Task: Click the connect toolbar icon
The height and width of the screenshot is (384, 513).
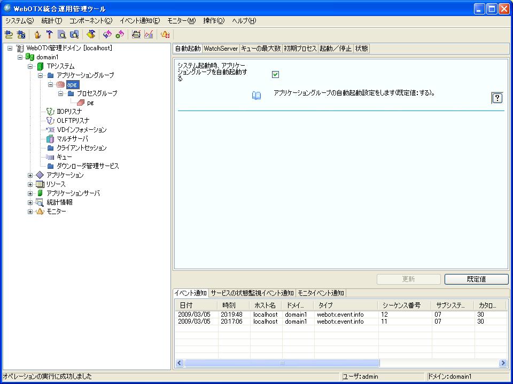Action: pos(9,35)
